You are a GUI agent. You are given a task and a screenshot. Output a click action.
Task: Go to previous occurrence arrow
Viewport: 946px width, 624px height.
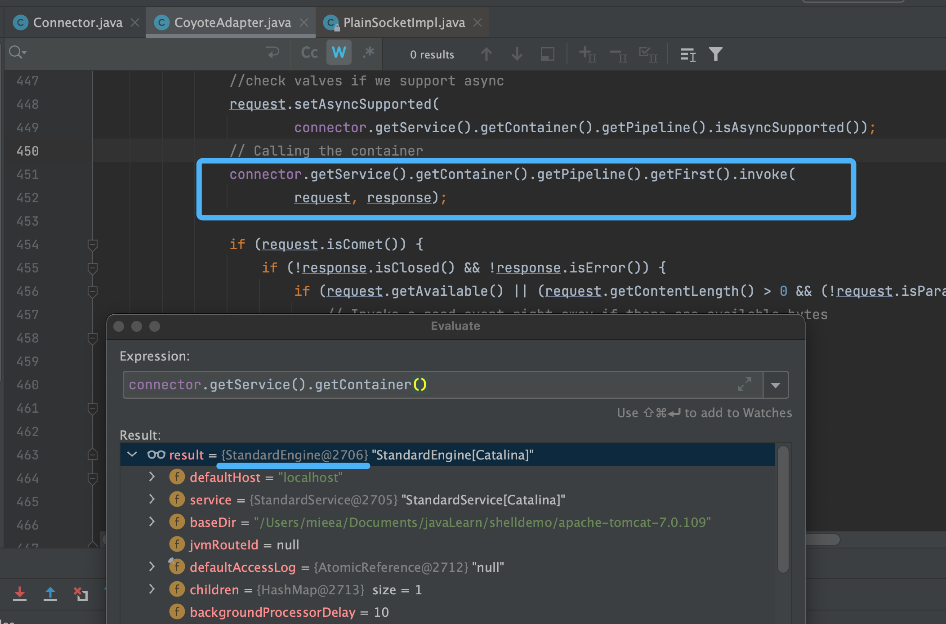(486, 54)
